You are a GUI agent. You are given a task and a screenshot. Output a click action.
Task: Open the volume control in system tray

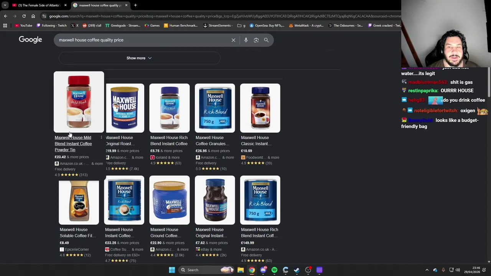coord(458,270)
